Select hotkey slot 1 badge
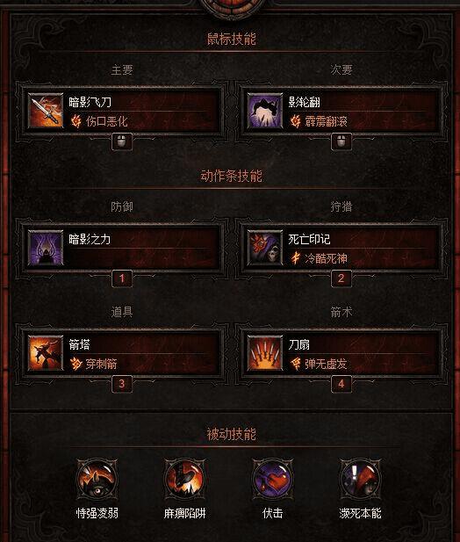 tap(122, 278)
